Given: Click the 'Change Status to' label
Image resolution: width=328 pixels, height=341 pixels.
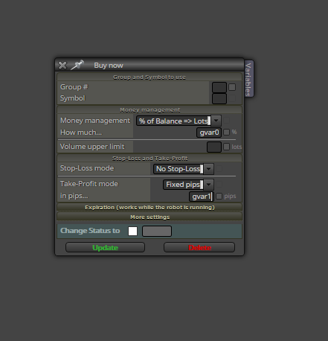Looking at the screenshot, I should coord(90,231).
